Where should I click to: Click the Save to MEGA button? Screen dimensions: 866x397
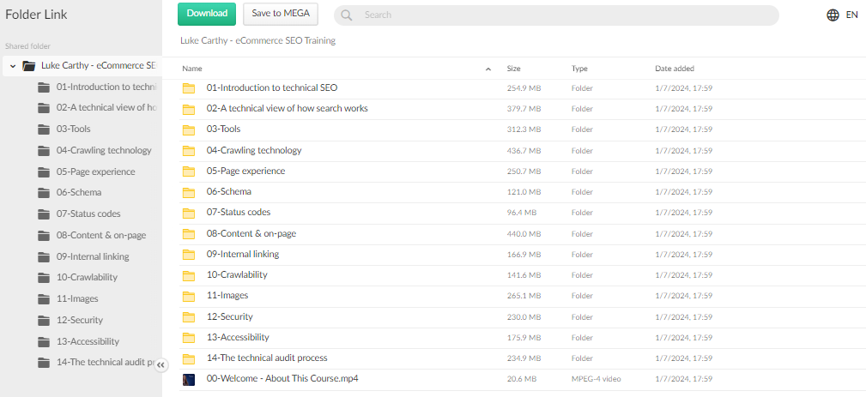[281, 14]
